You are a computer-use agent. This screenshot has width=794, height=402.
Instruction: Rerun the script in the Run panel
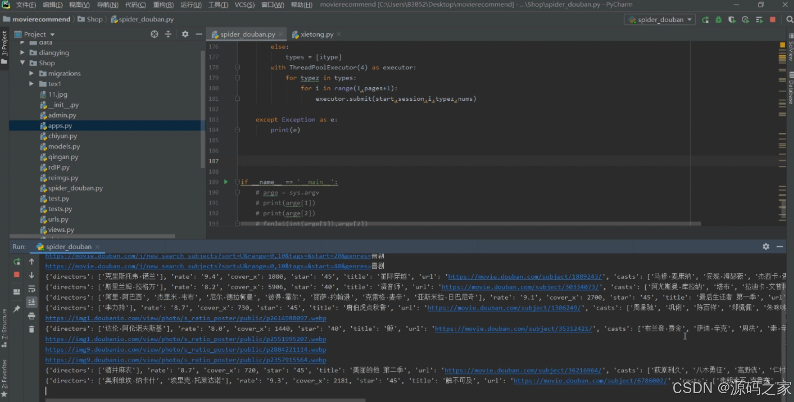(x=17, y=261)
